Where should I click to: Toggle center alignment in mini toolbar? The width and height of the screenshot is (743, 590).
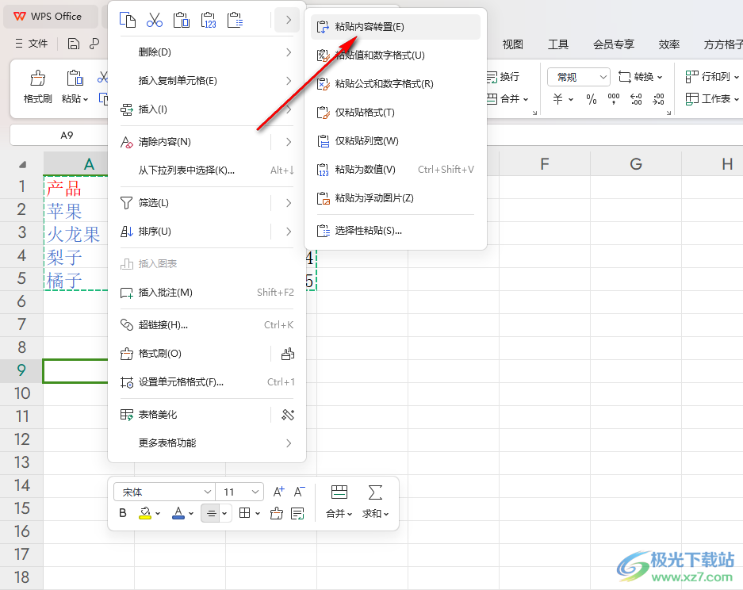click(x=212, y=513)
